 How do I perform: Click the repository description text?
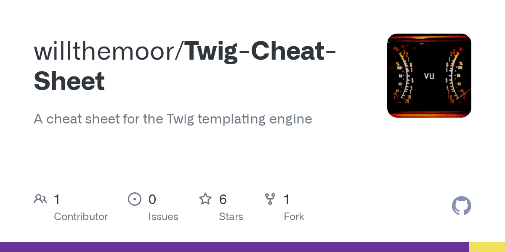(173, 119)
